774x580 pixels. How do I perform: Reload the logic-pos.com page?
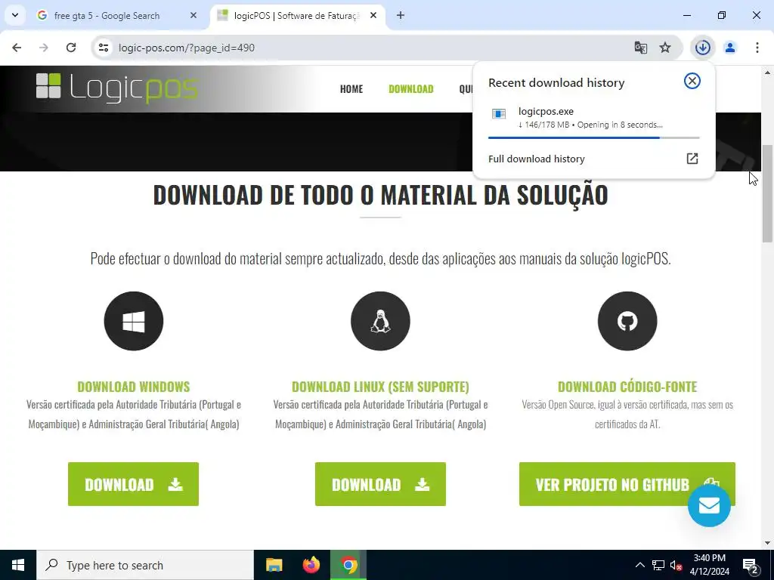pos(71,48)
